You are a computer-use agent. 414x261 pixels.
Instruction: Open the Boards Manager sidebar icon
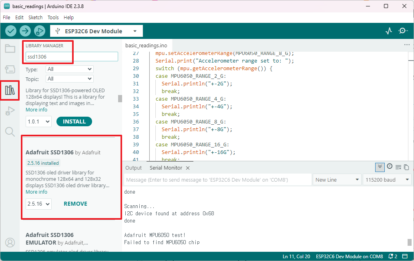coord(10,69)
